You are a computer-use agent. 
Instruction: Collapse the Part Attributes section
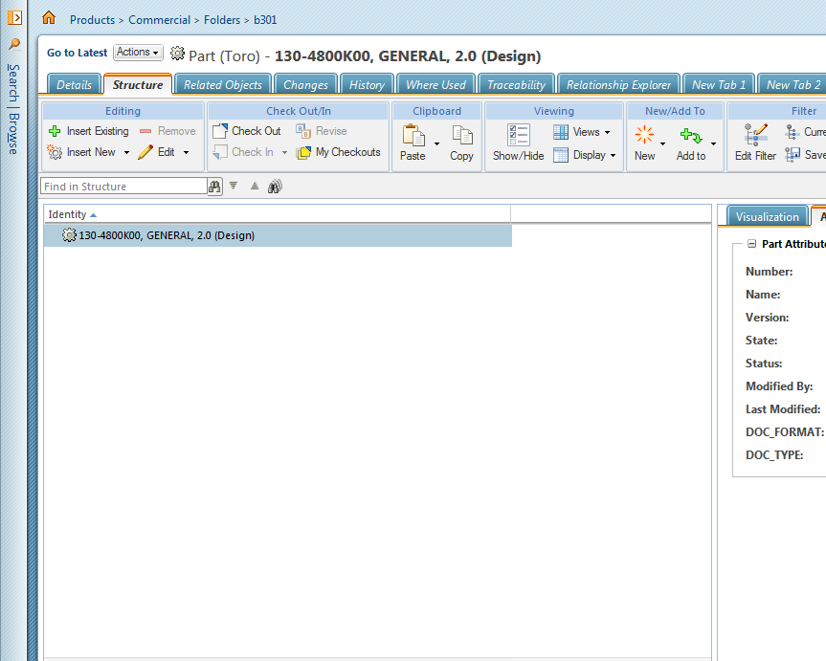[x=751, y=244]
